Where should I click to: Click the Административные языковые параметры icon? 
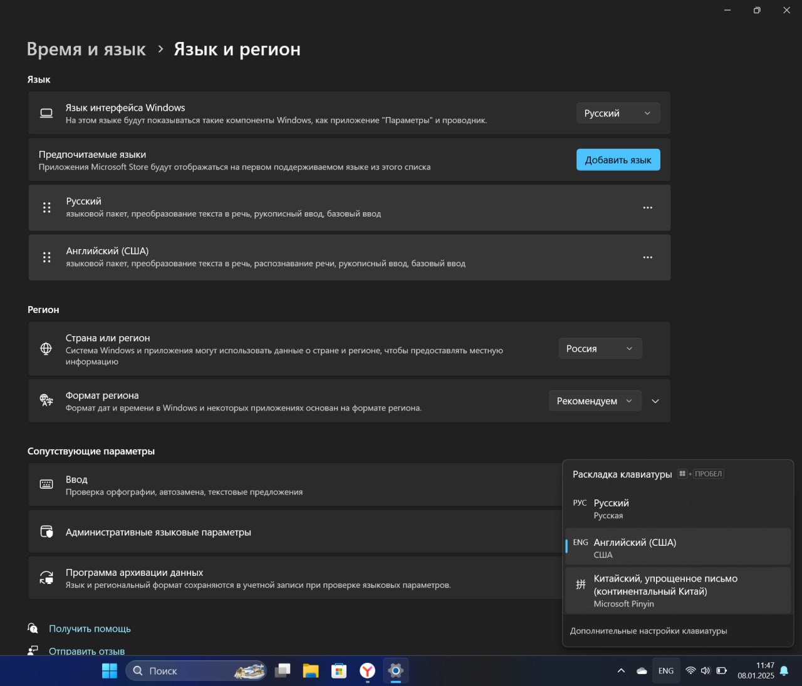pos(46,531)
